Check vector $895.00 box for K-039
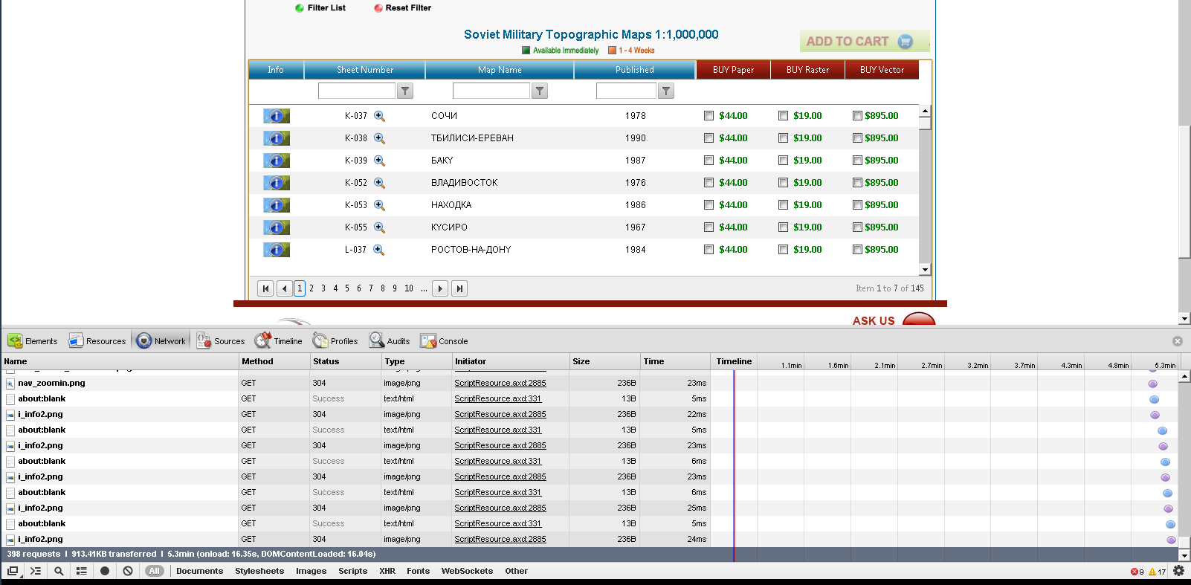Image resolution: width=1191 pixels, height=585 pixels. click(857, 161)
